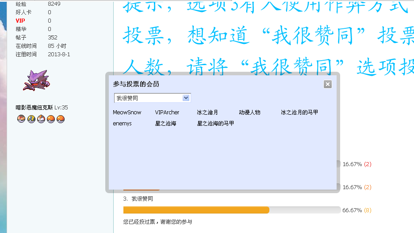Close the 参与投票的会员 dialog

coord(327,84)
